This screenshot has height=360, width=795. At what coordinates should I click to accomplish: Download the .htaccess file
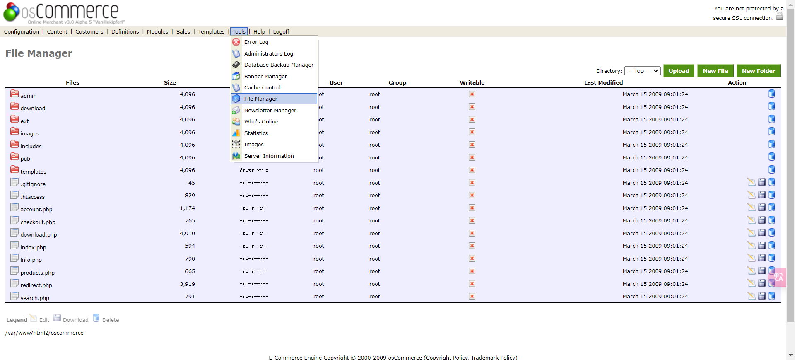point(762,195)
